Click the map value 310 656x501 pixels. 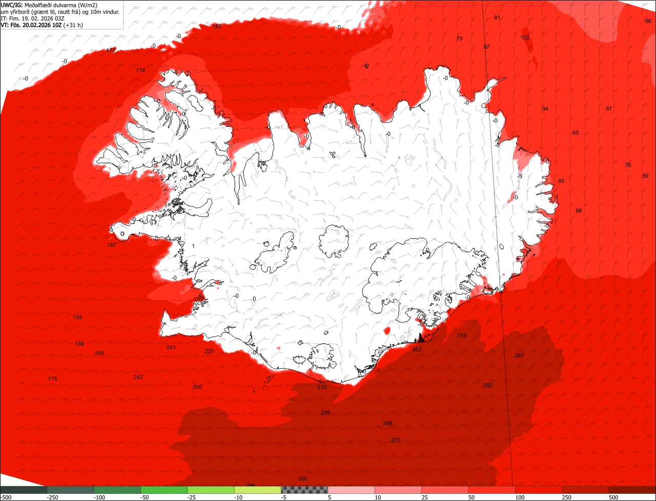[x=321, y=387]
